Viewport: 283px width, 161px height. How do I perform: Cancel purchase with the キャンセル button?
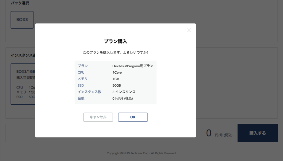(98, 117)
